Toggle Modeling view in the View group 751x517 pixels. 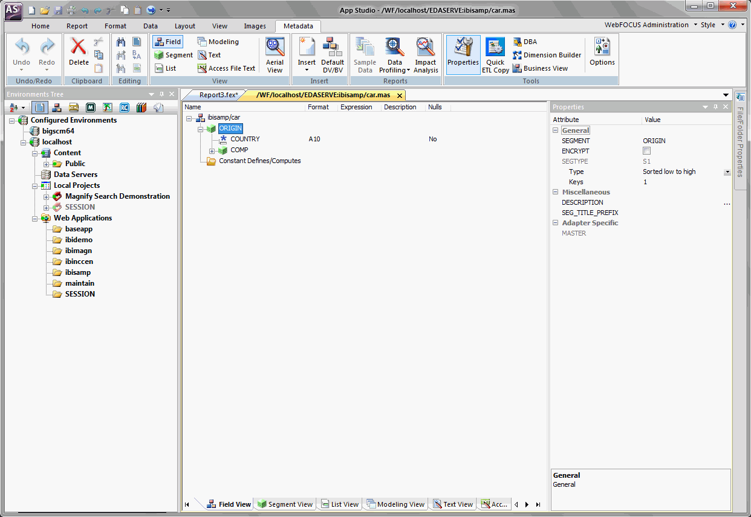point(218,42)
